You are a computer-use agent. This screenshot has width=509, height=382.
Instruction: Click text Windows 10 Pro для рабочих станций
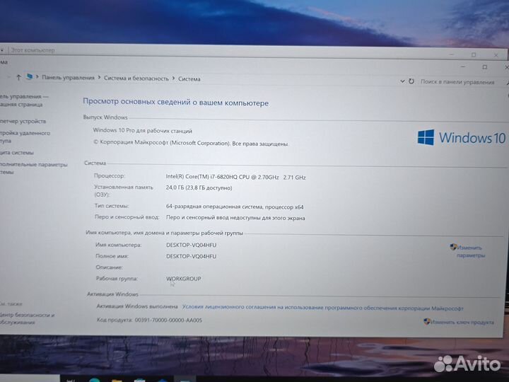[x=143, y=131]
